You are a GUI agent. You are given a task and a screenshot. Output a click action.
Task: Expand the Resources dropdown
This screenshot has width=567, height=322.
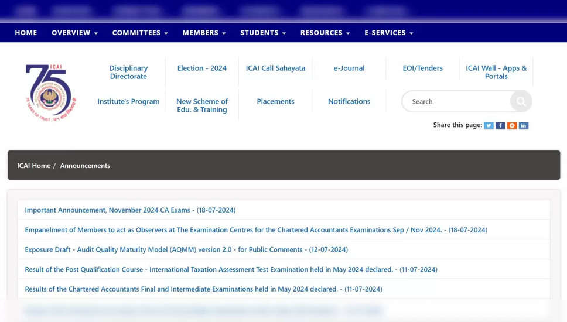(x=325, y=33)
